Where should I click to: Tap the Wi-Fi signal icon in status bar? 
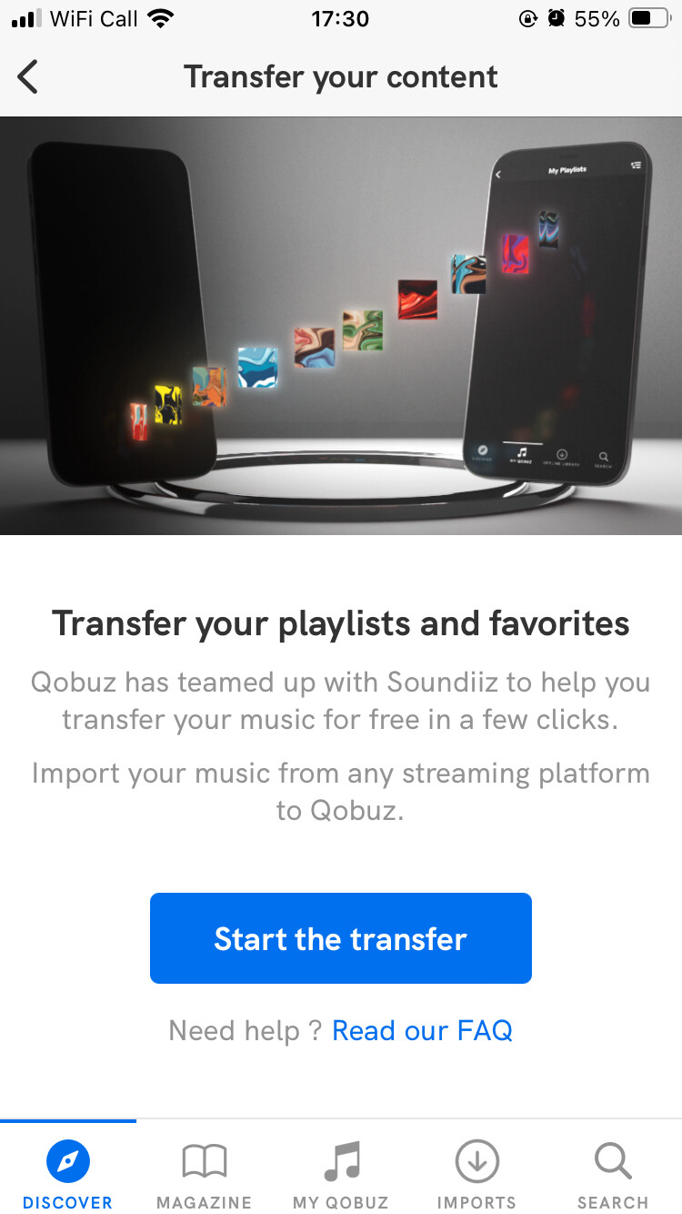[161, 18]
